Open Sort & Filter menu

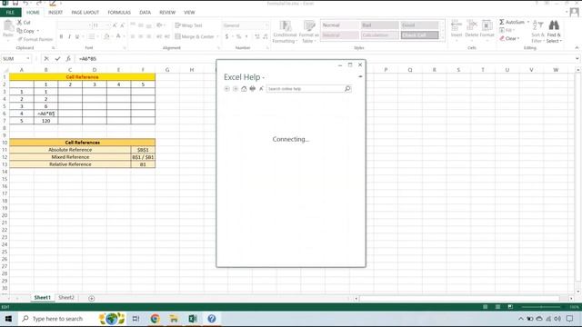537,32
